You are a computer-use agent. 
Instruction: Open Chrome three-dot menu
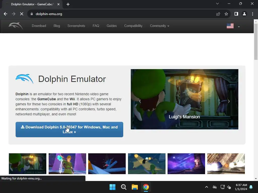252,14
